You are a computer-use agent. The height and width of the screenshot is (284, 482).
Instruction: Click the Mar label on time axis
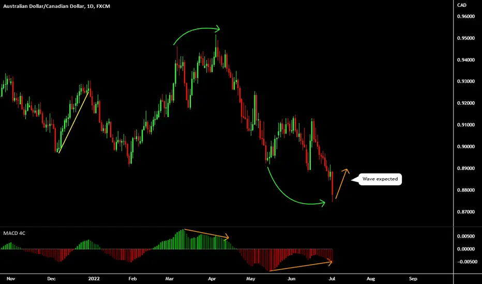pyautogui.click(x=170, y=279)
